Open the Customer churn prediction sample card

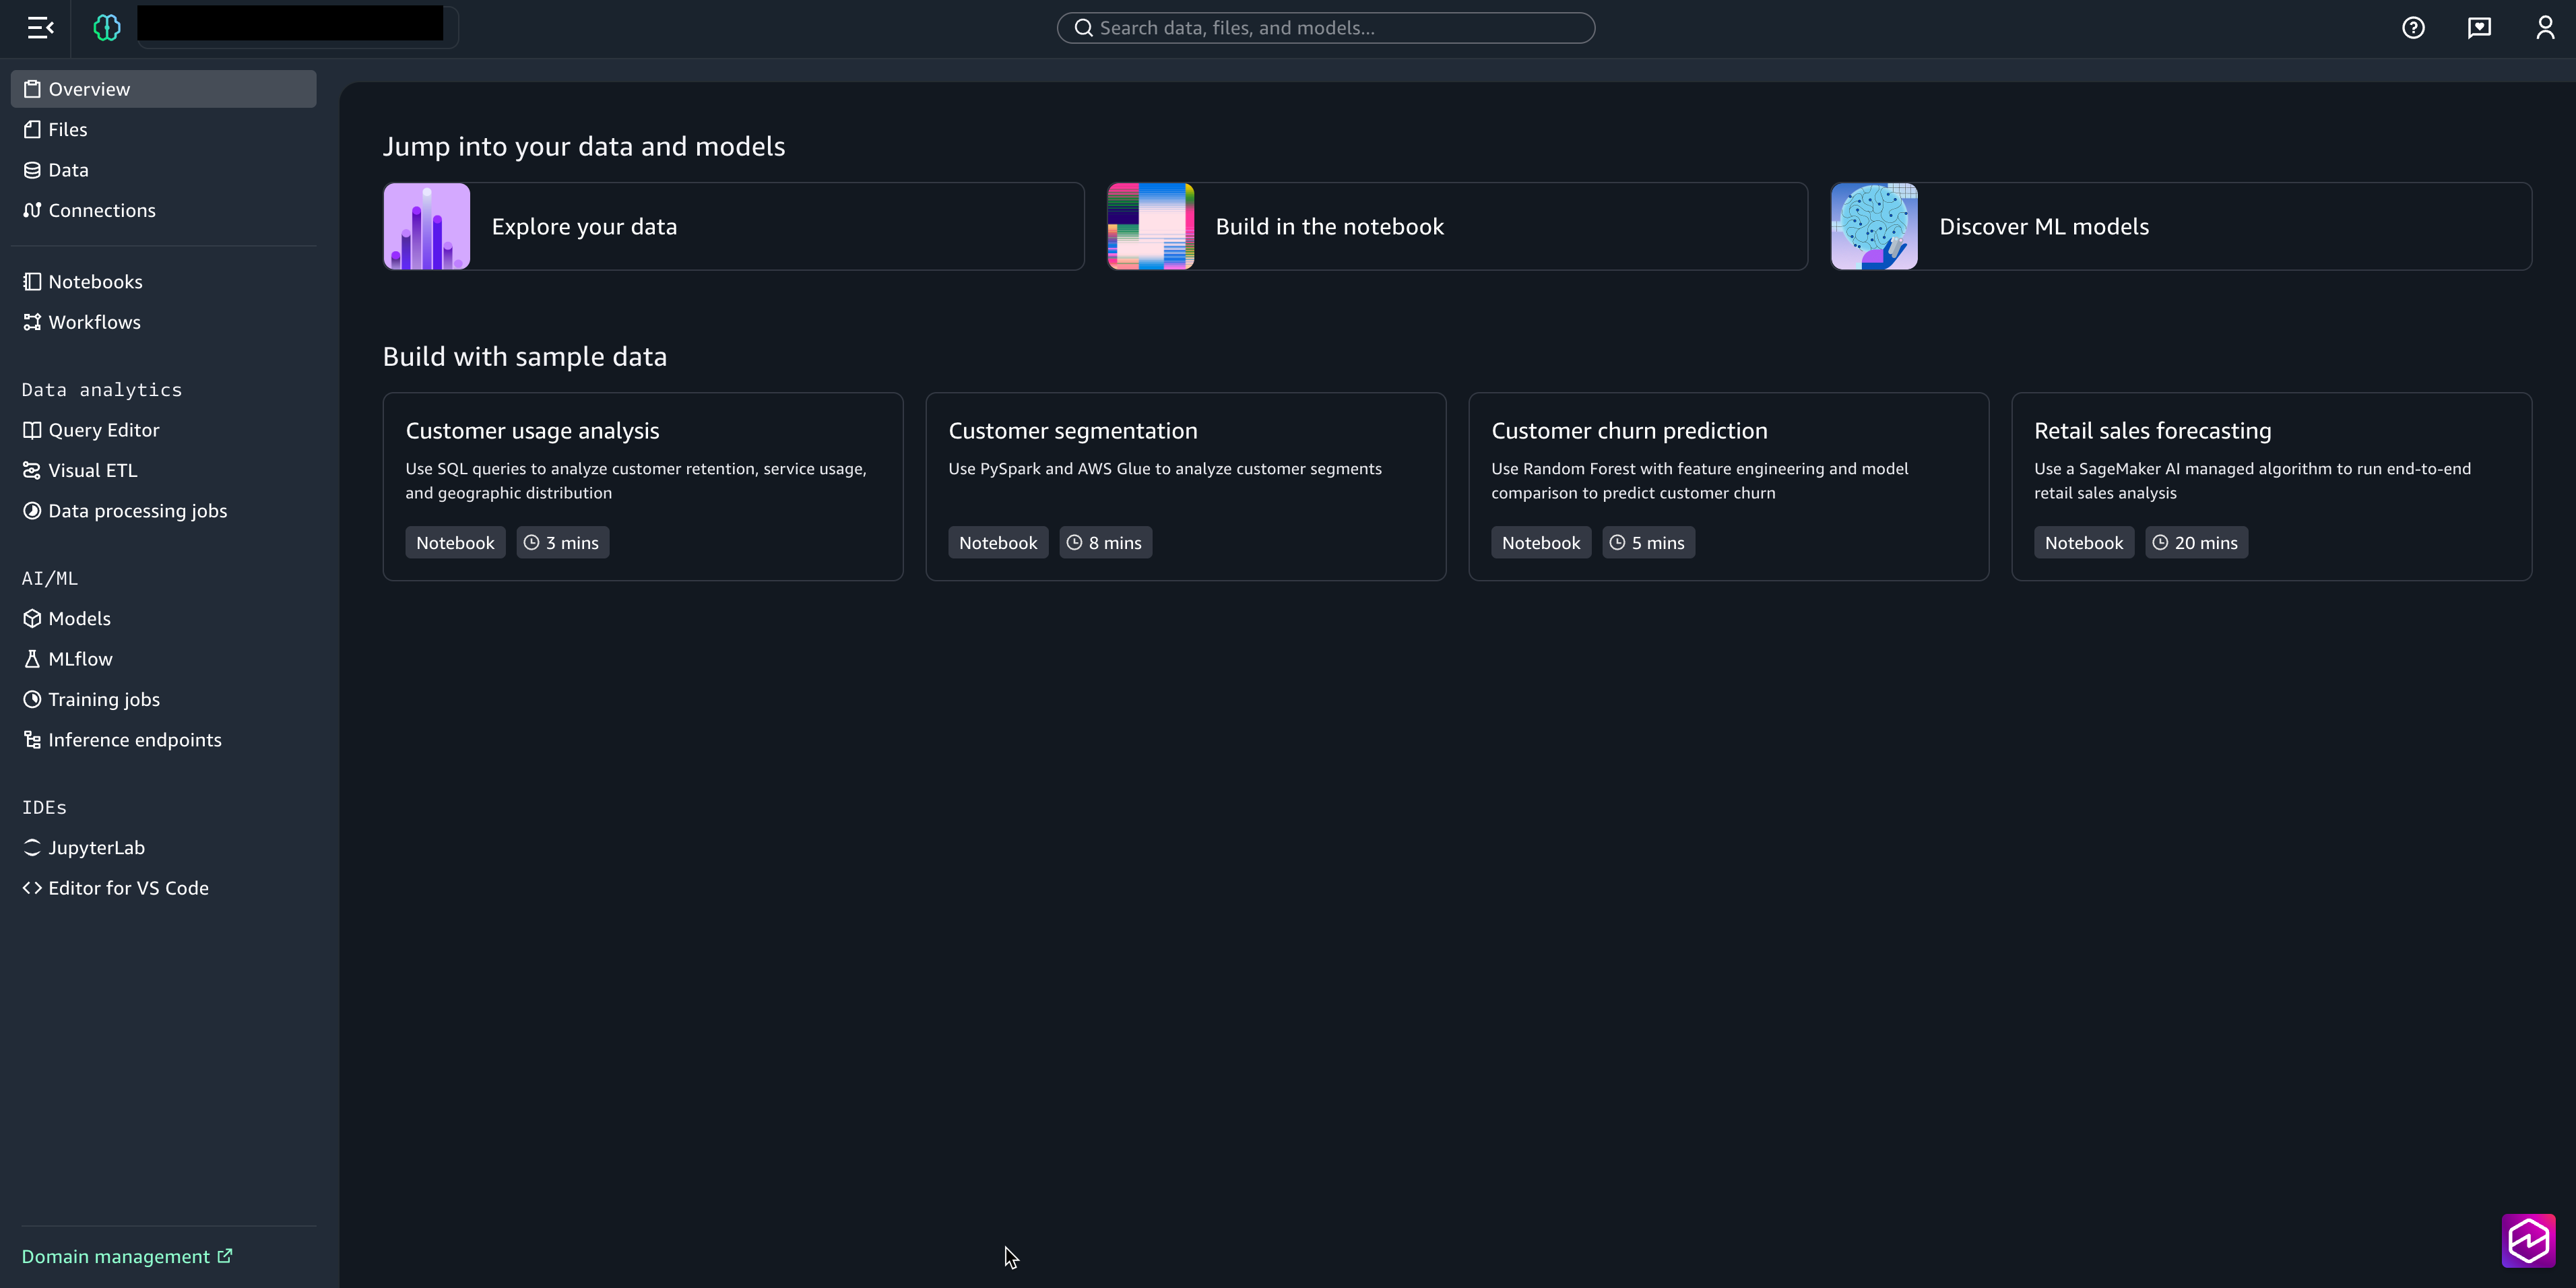[1727, 486]
